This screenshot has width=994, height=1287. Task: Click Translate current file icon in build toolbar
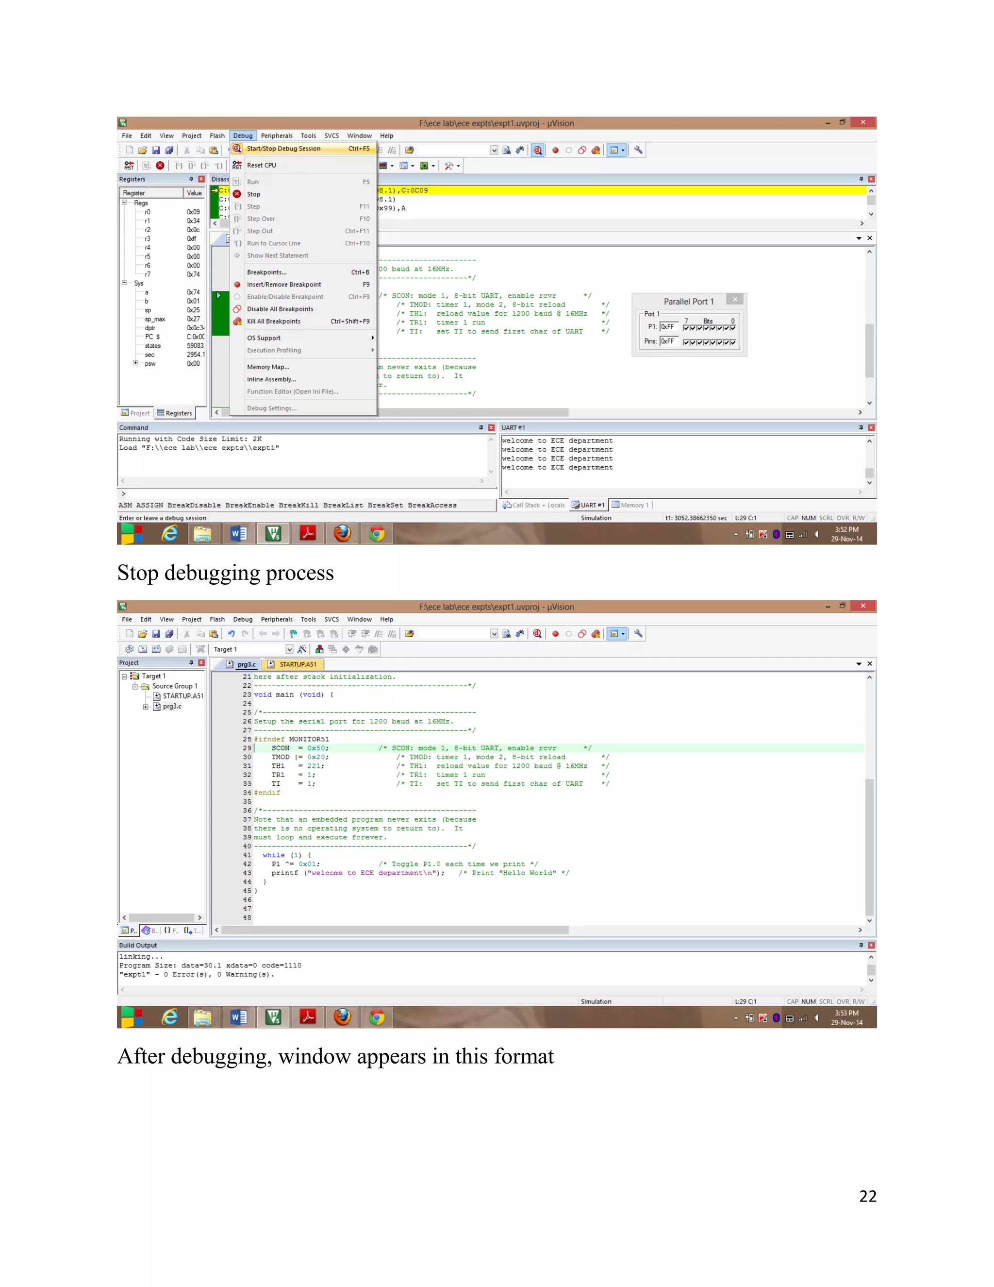point(129,649)
